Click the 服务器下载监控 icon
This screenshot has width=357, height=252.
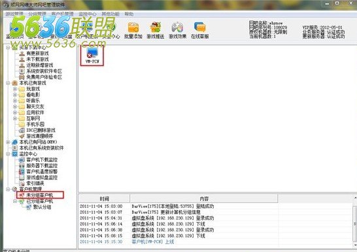coord(22,166)
